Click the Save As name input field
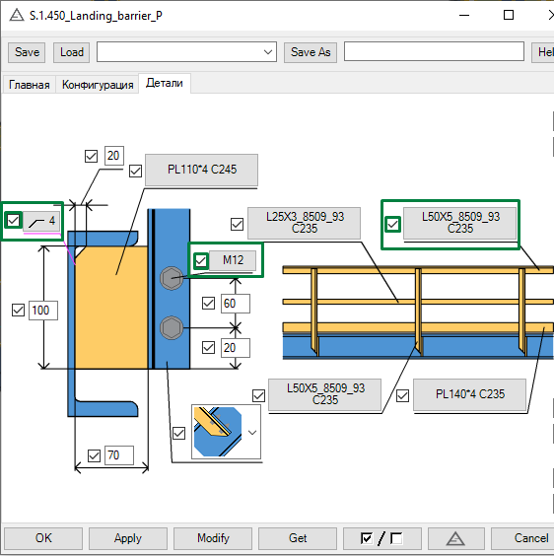554x556 pixels. click(x=434, y=51)
